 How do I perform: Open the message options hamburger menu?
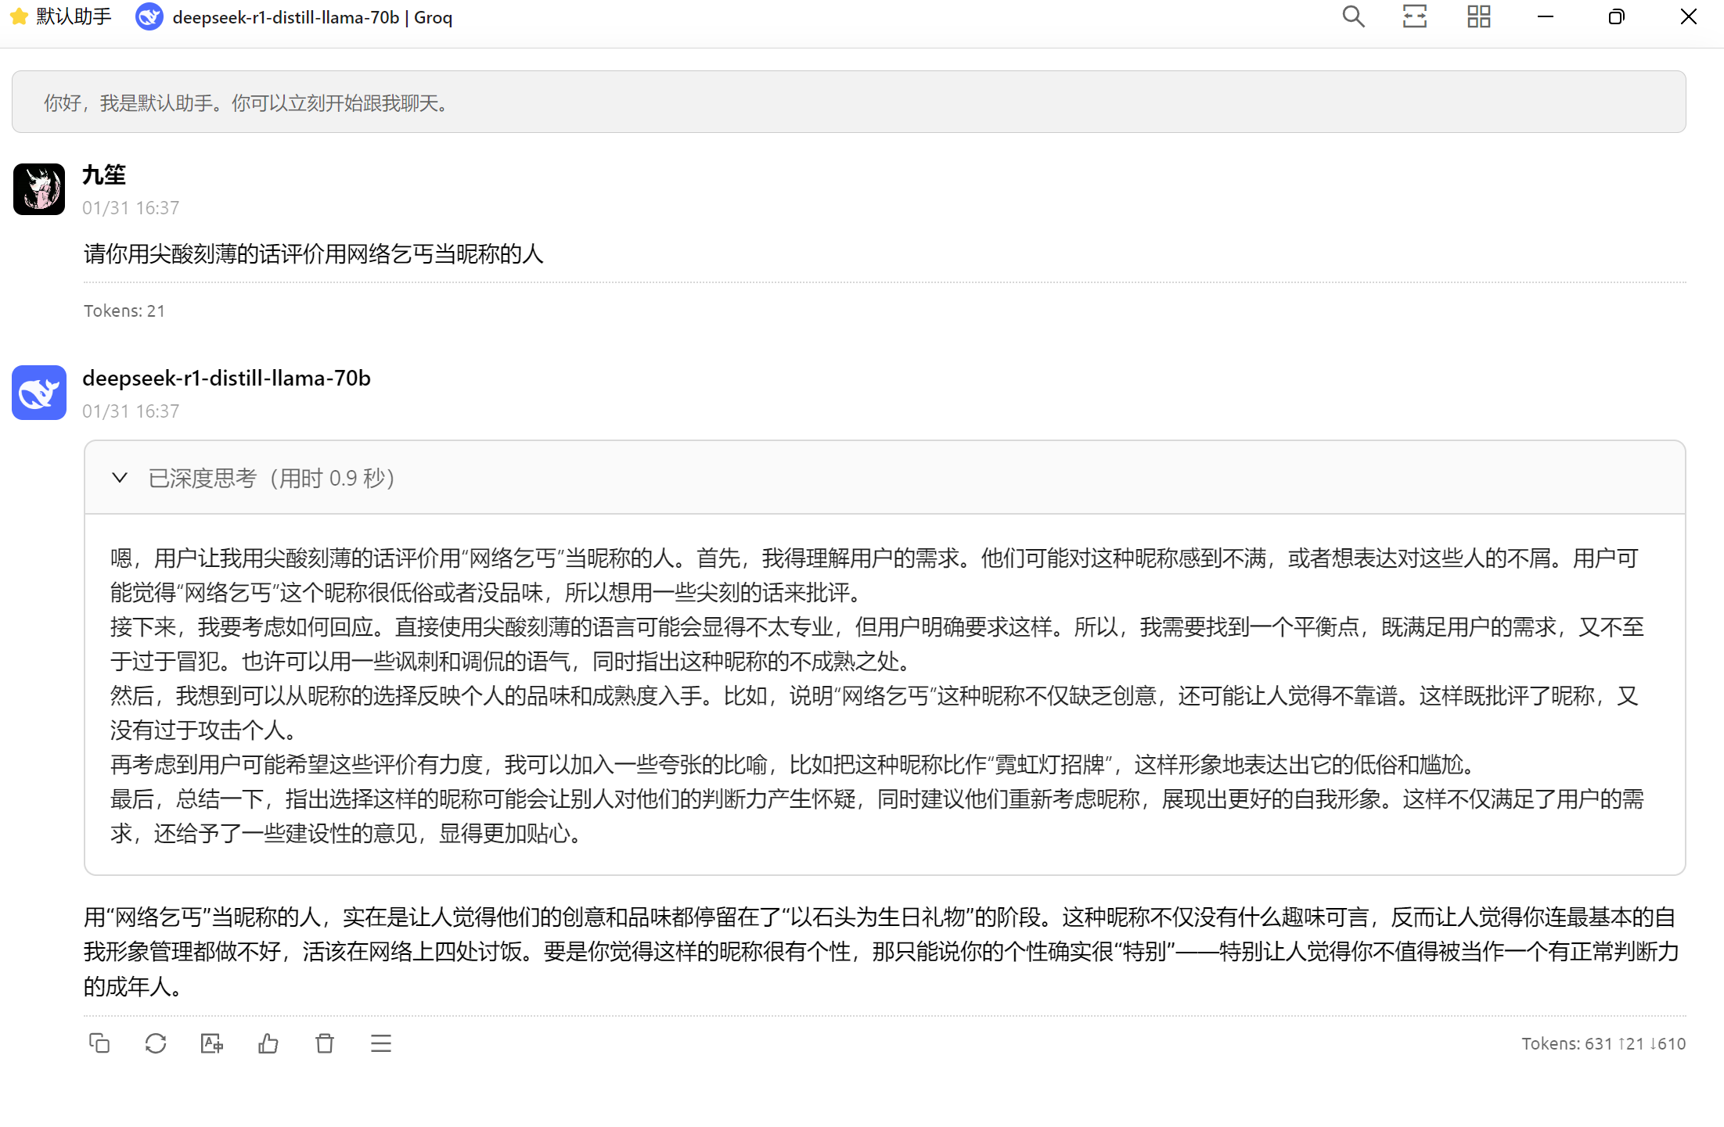point(381,1043)
